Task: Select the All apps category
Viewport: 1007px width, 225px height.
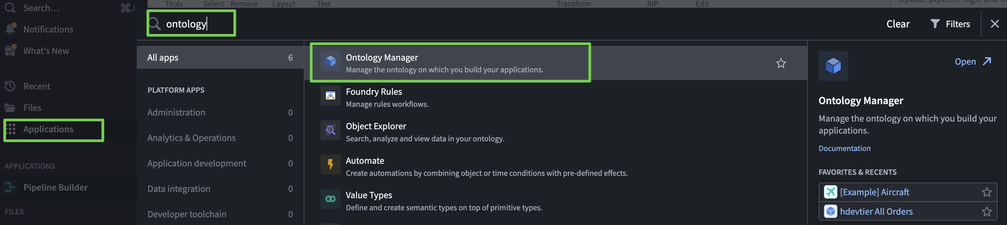Action: point(220,58)
